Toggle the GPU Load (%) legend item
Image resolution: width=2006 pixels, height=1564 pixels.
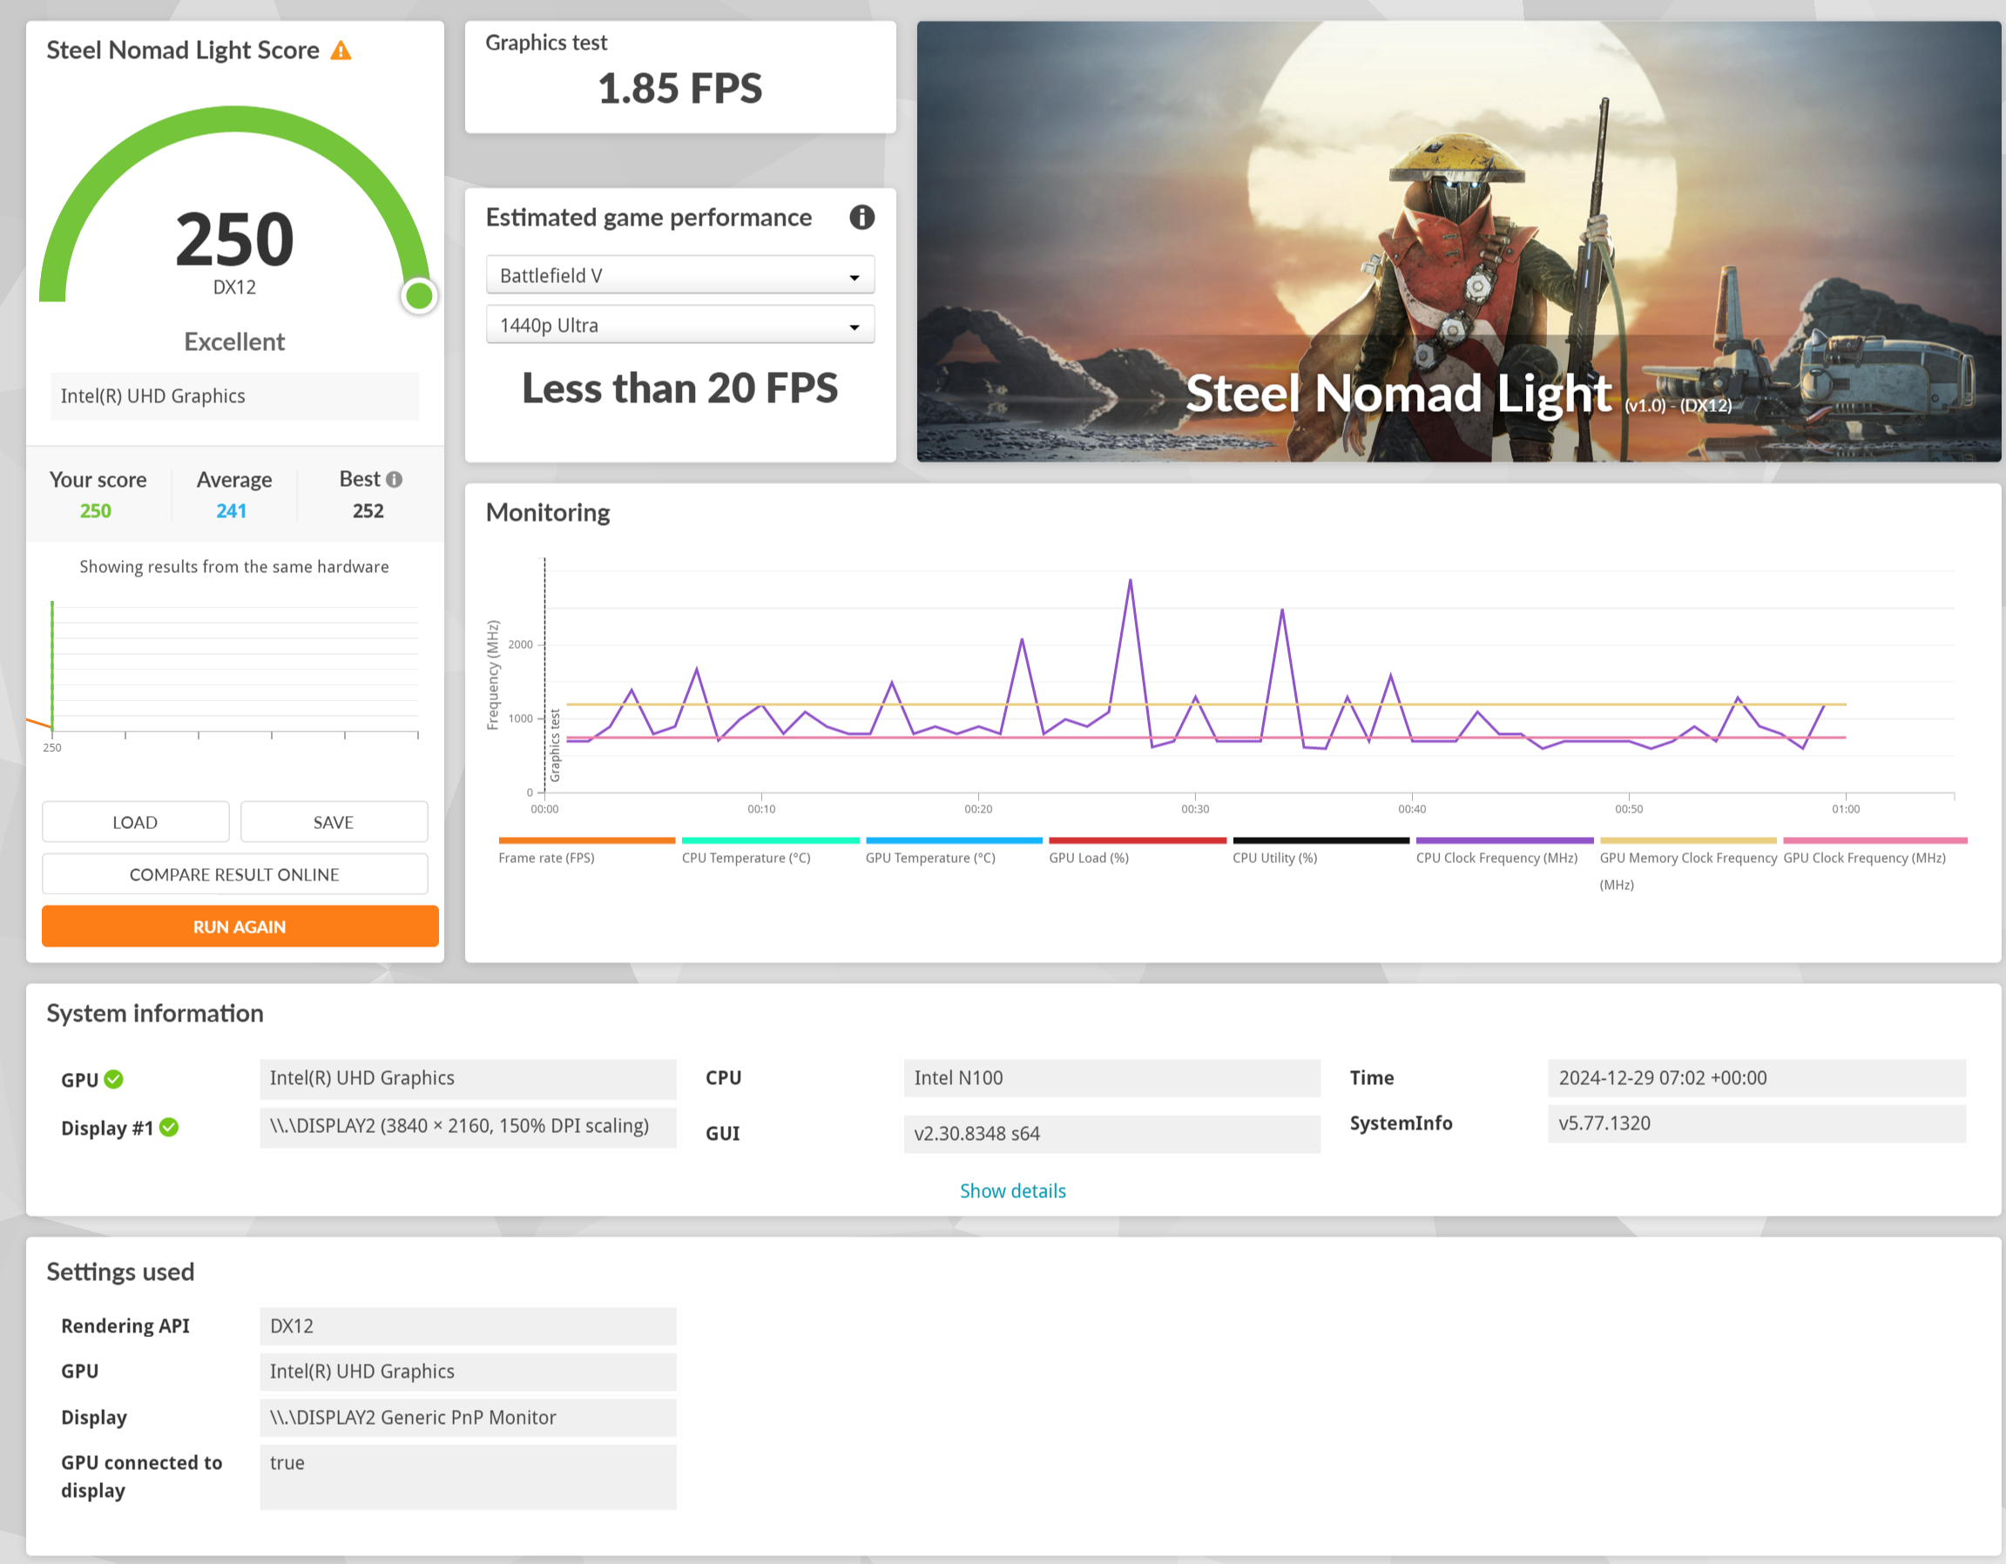(1089, 858)
